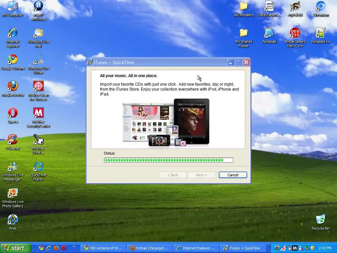Click the Messenger signed-out tray icon
This screenshot has height=253, width=337.
click(301, 248)
